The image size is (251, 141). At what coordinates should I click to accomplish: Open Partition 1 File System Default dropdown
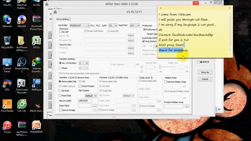(91, 96)
